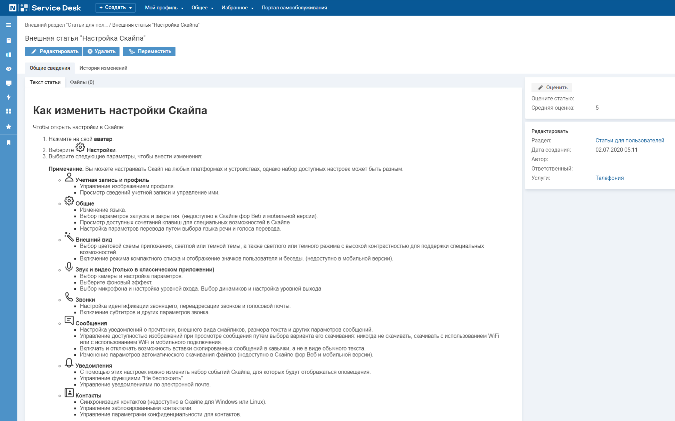This screenshot has height=421, width=675.
Task: Click the creation date 02.07.2020 05:11
Action: [616, 150]
